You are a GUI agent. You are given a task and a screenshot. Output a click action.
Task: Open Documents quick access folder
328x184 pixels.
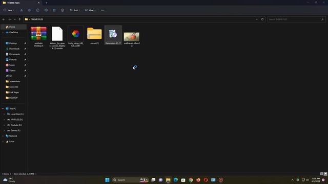[14, 54]
